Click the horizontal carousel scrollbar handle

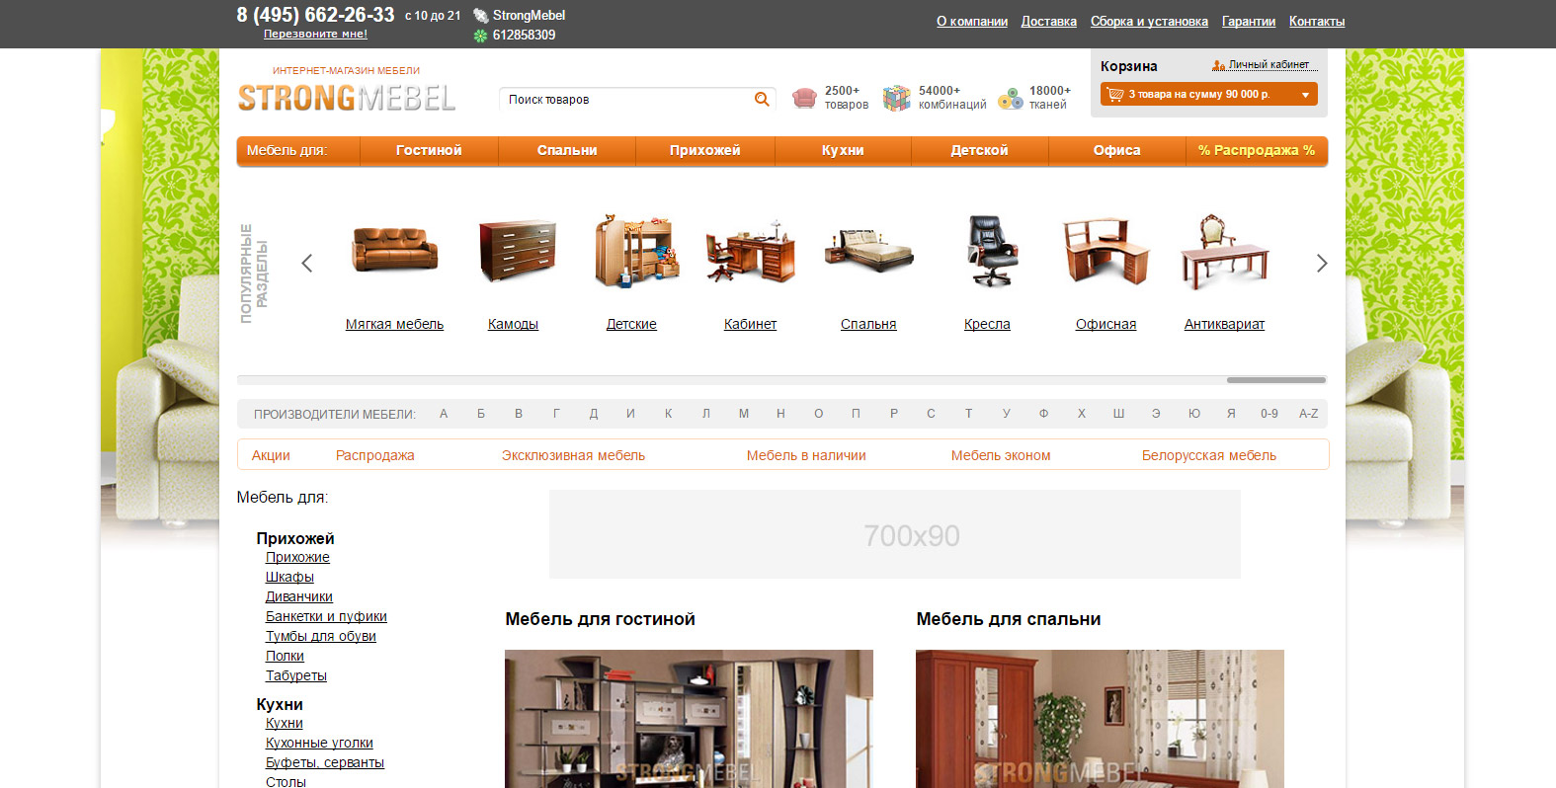1275,380
